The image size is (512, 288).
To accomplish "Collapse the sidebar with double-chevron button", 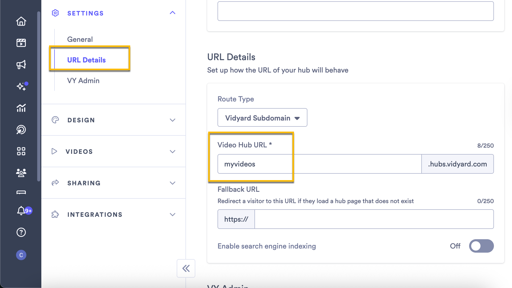I will point(186,268).
